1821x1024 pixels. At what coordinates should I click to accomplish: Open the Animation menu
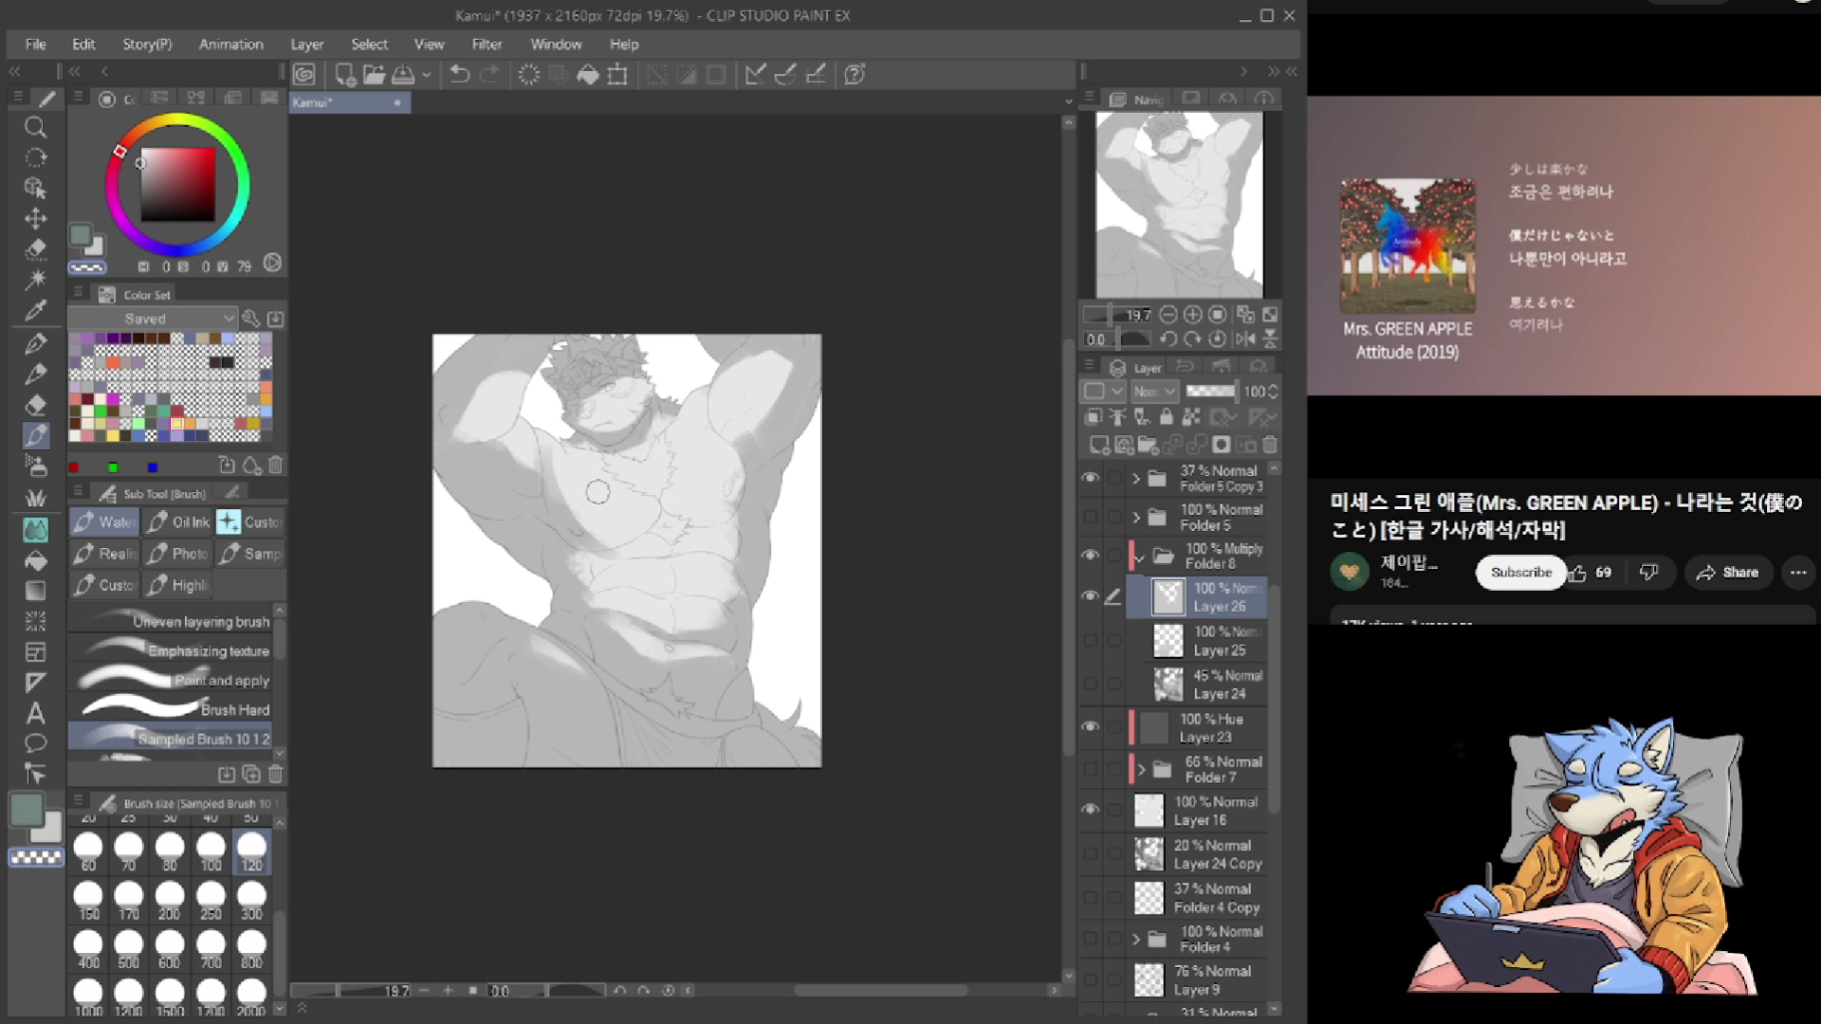click(230, 45)
